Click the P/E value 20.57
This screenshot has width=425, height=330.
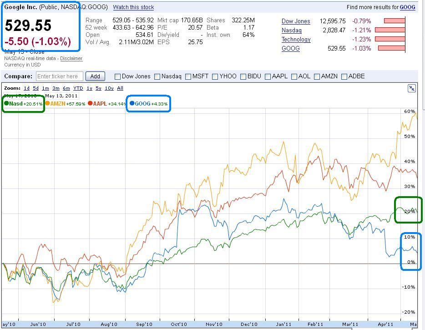tap(195, 28)
